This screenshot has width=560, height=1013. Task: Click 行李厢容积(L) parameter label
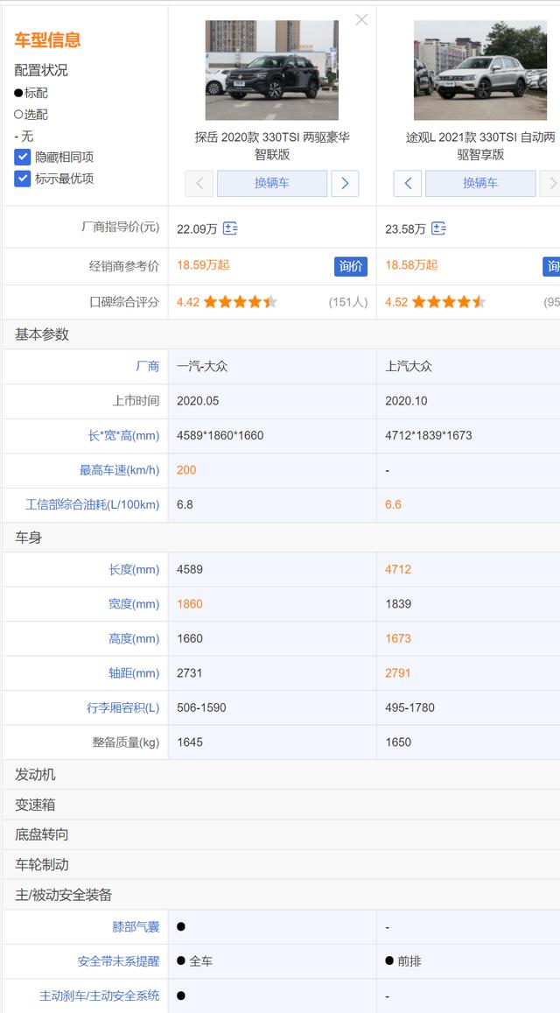click(123, 707)
